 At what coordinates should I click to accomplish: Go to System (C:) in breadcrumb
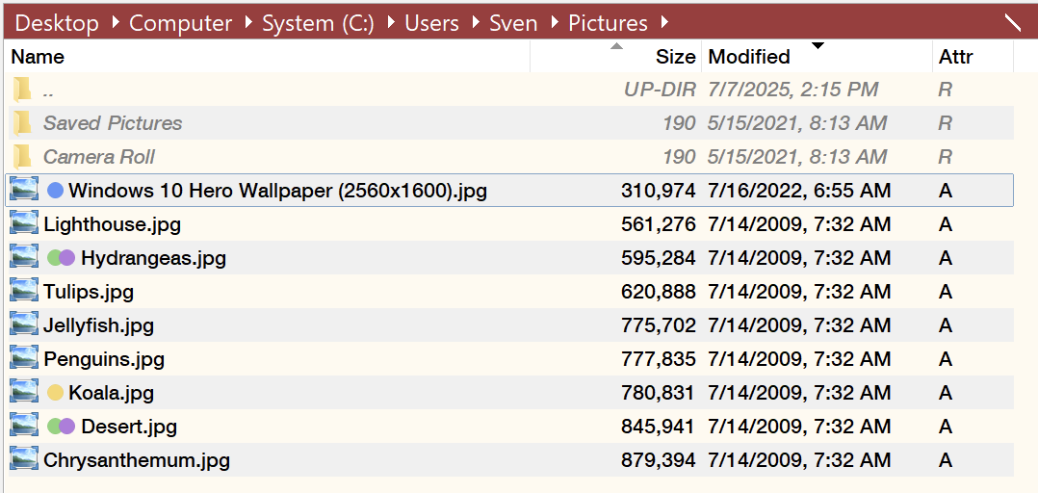click(318, 23)
